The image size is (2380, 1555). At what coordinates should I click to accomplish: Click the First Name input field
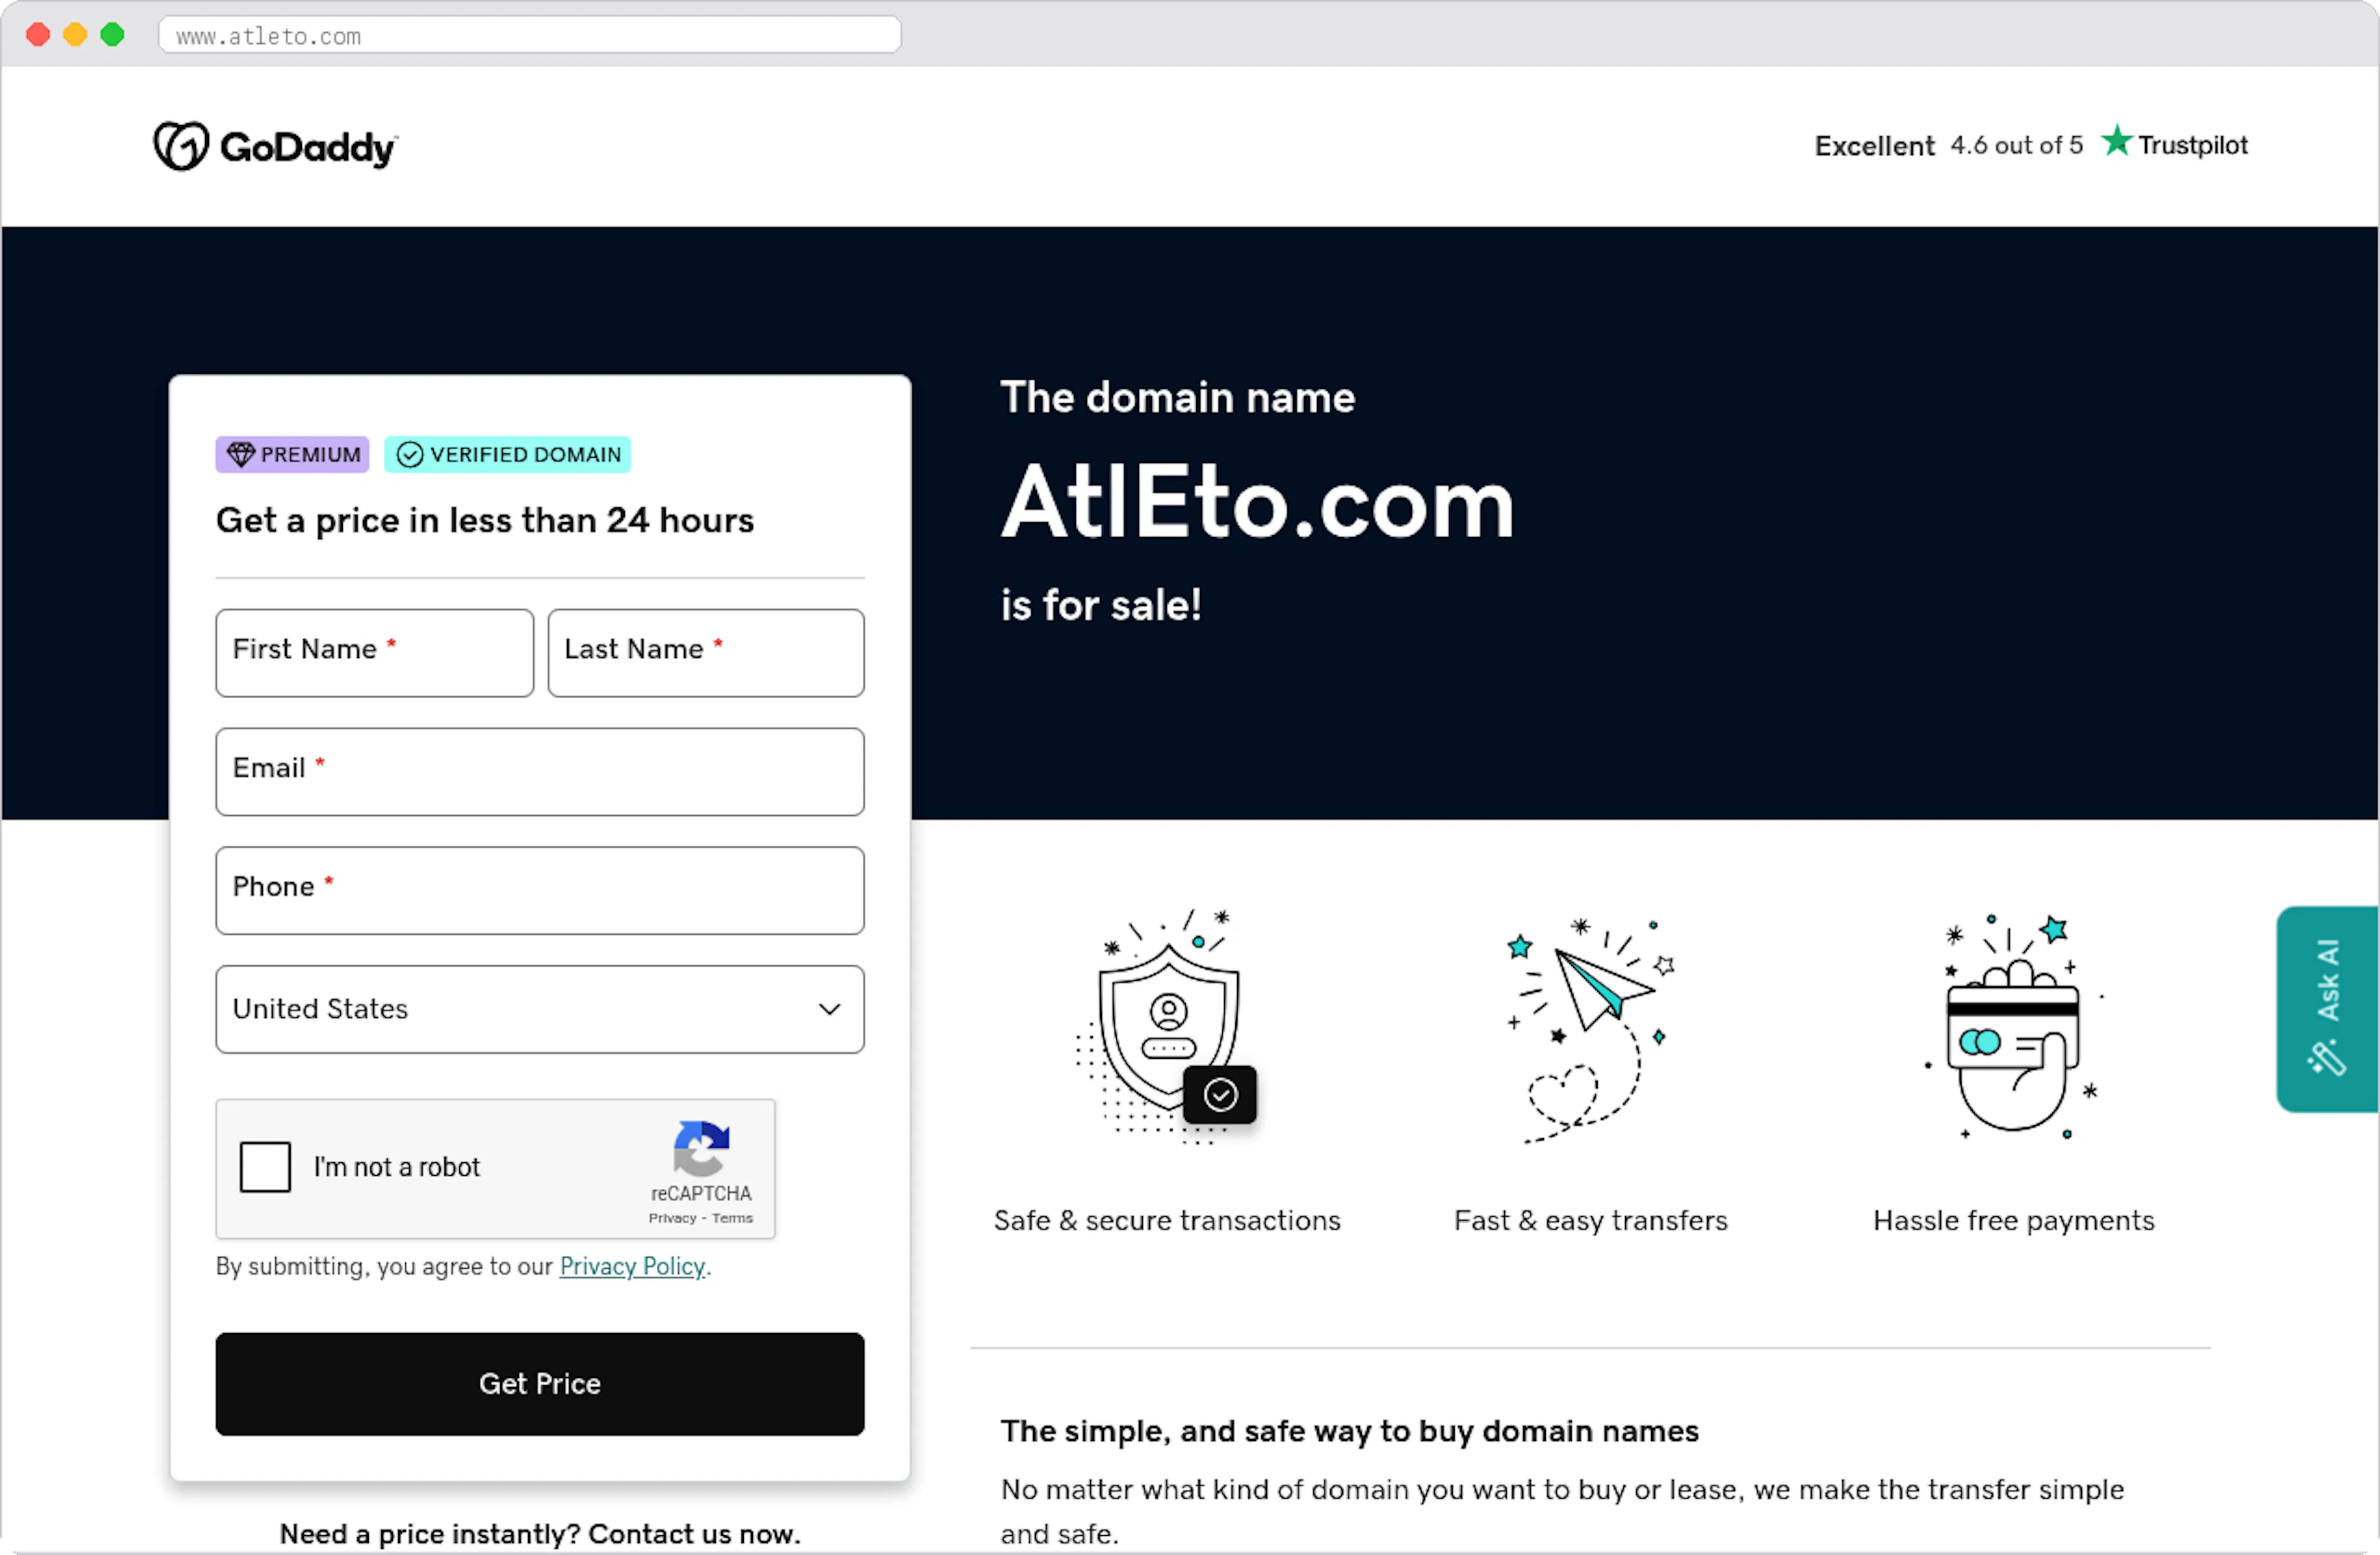click(x=374, y=652)
